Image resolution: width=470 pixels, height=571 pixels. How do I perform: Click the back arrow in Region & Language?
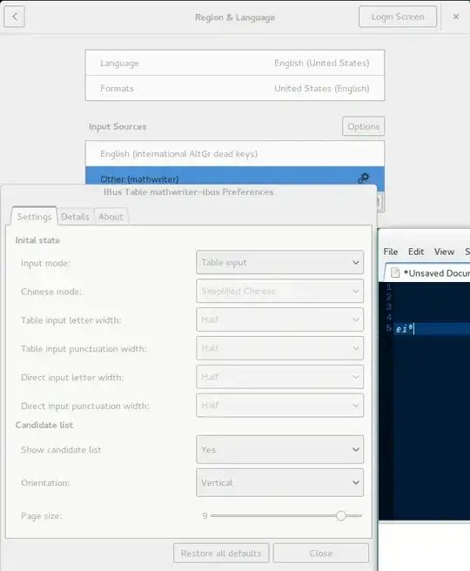tap(14, 17)
